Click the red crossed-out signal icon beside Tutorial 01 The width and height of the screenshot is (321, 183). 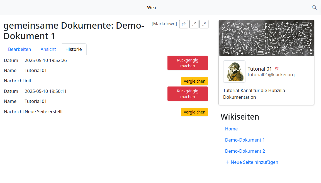tap(277, 69)
